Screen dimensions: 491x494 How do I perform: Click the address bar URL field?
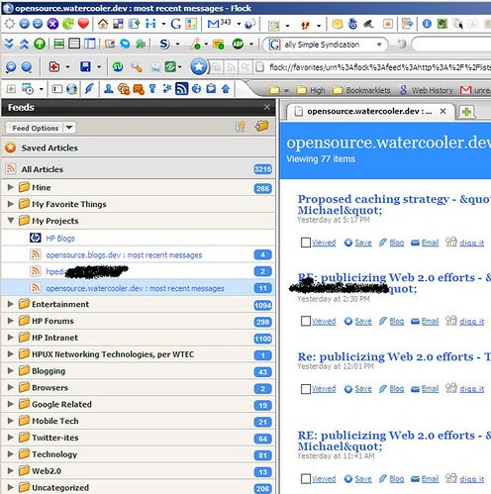pyautogui.click(x=373, y=67)
